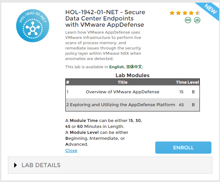Viewport: 220px width, 182px height.
Task: Click module 'Overview of VMware AppDefense'
Action: pyautogui.click(x=123, y=92)
